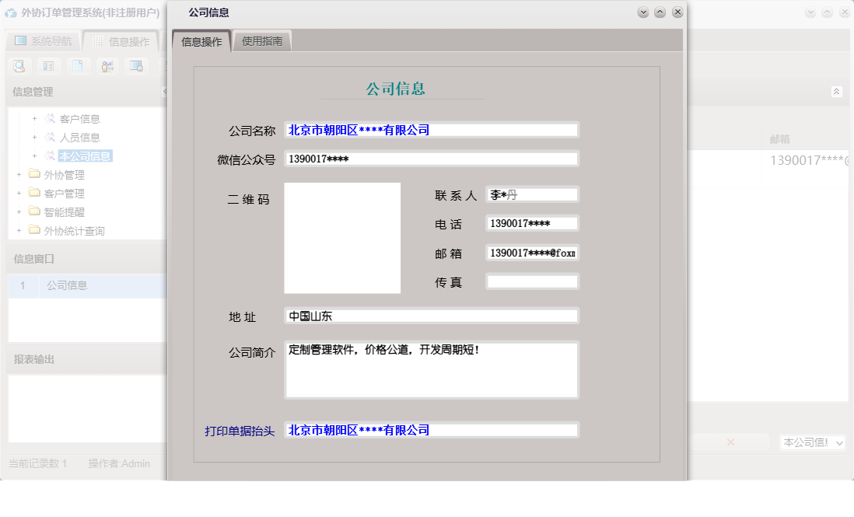Open the 公司信息 entry in 信息窗口
This screenshot has height=517, width=854.
point(65,285)
